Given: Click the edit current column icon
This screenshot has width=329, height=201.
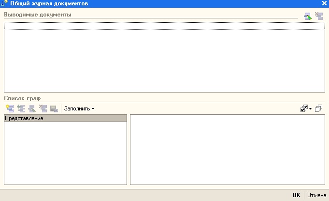Looking at the screenshot, I should click(x=31, y=109).
